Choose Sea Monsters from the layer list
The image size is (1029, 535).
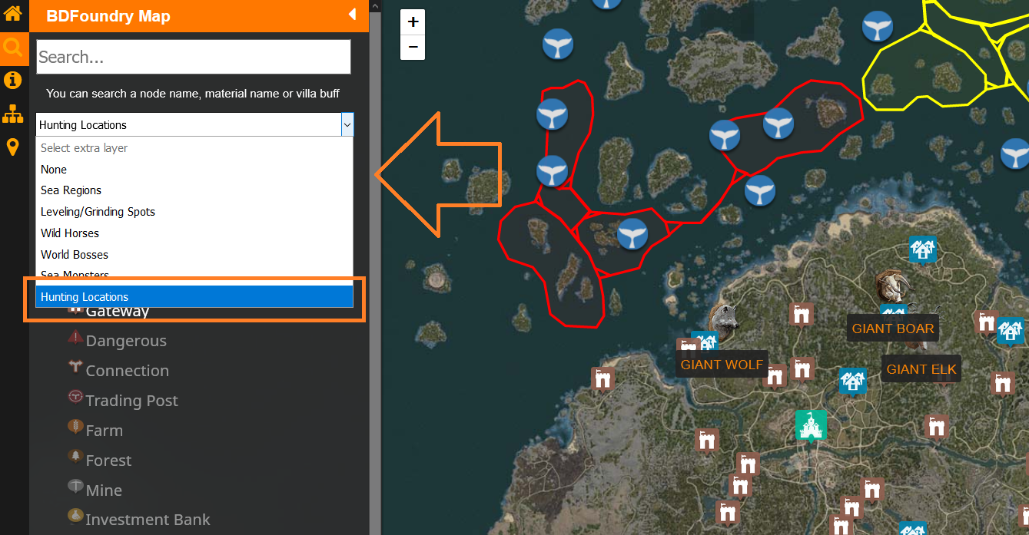point(194,275)
